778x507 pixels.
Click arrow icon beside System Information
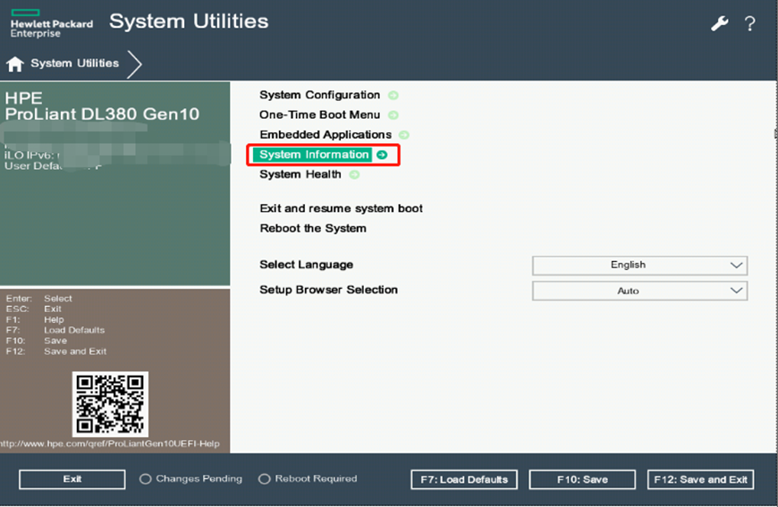pyautogui.click(x=382, y=155)
